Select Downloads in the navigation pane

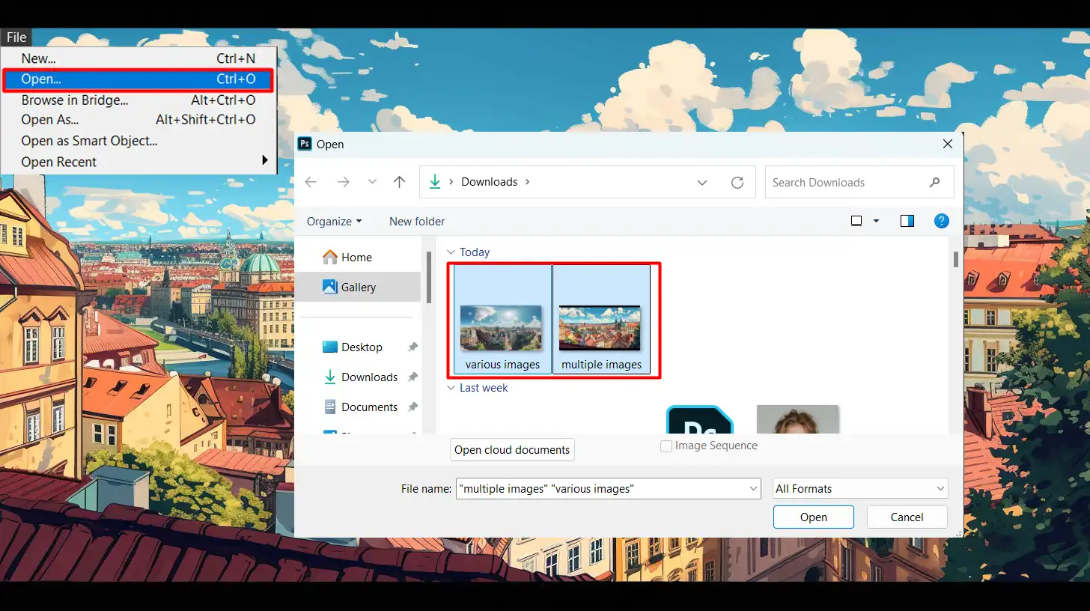(x=360, y=377)
